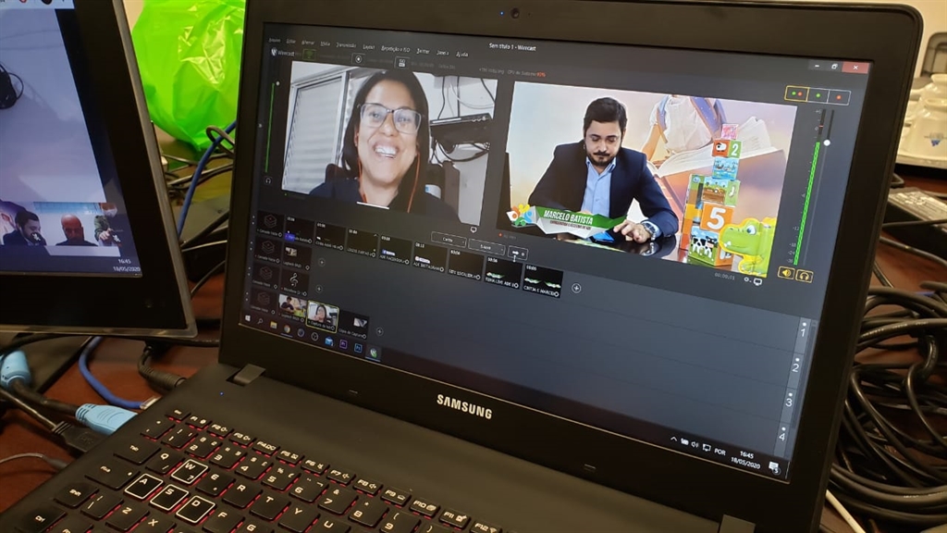This screenshot has height=533, width=947.
Task: Mute the master audio speaker button
Action: click(x=785, y=273)
